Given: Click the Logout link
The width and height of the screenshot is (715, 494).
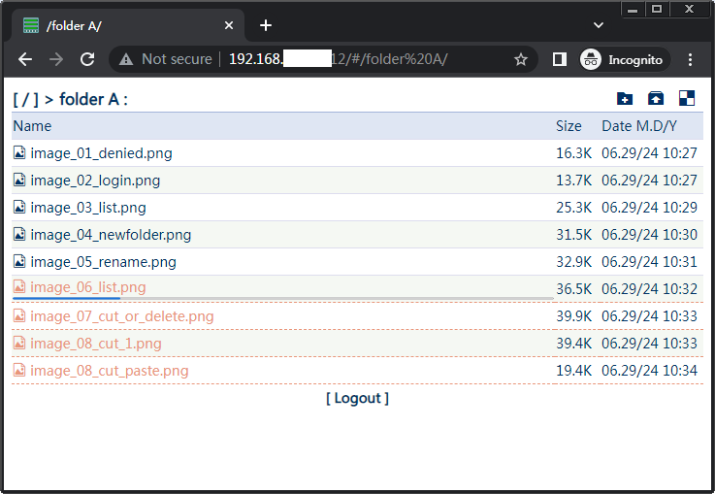Looking at the screenshot, I should (357, 398).
